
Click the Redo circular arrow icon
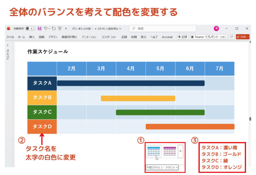coord(54,28)
